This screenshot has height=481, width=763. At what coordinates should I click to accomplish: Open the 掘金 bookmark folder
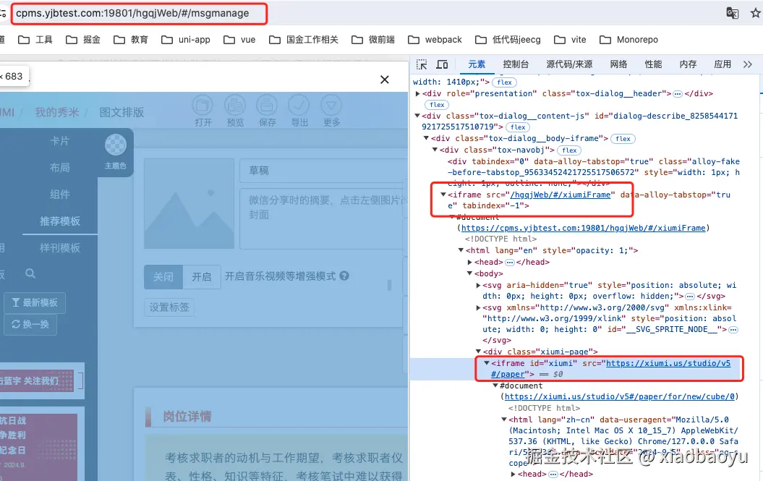pyautogui.click(x=83, y=40)
